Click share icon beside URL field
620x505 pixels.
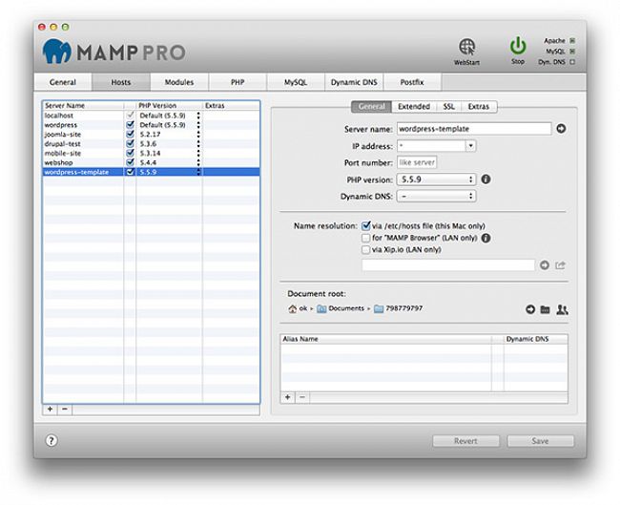click(560, 265)
